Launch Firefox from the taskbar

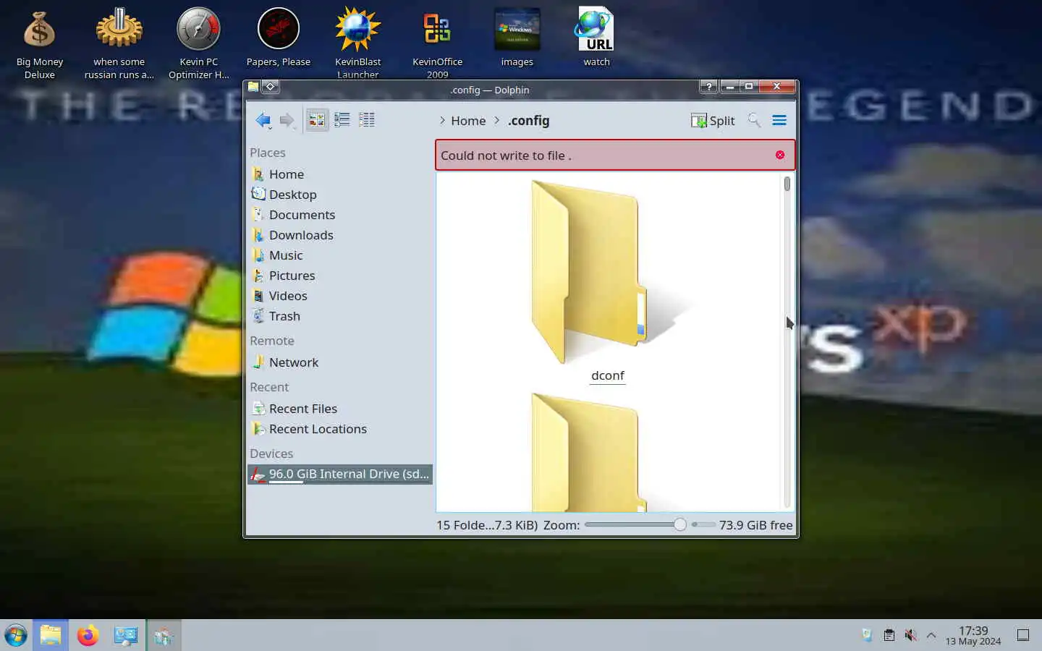[88, 636]
